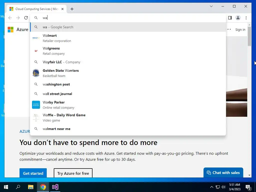256x192 pixels.
Task: Select the 'wall street journal' suggestion
Action: coord(128,94)
